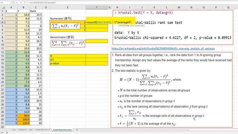238x134 pixels.
Task: Click the Rank header cell C1
Action: coord(36,11)
